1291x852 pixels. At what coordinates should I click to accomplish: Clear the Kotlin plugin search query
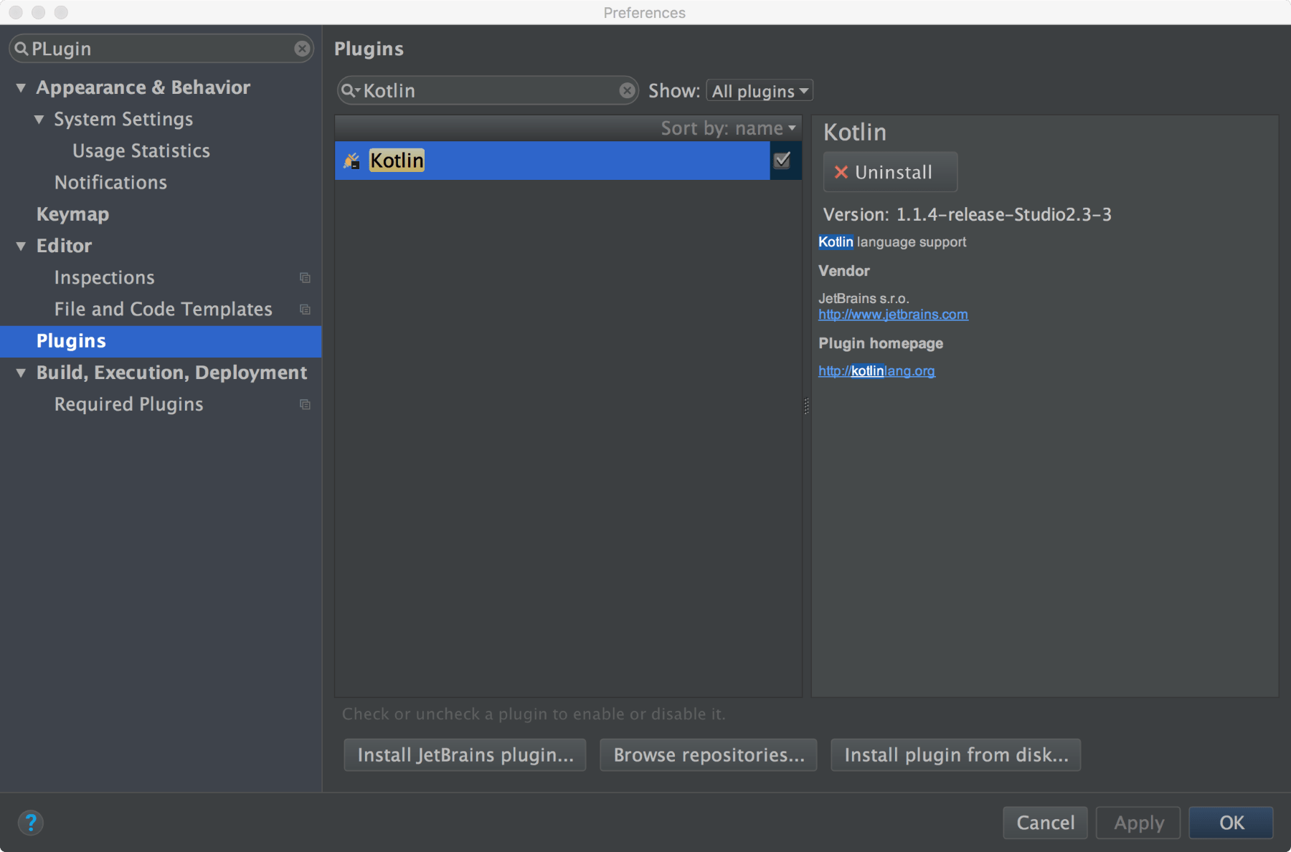[628, 90]
